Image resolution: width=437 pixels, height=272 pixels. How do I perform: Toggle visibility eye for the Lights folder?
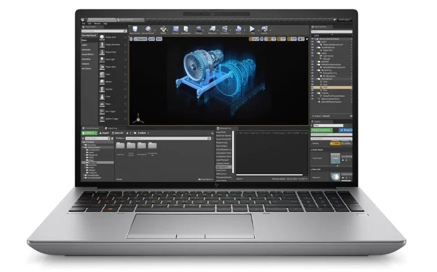313,53
